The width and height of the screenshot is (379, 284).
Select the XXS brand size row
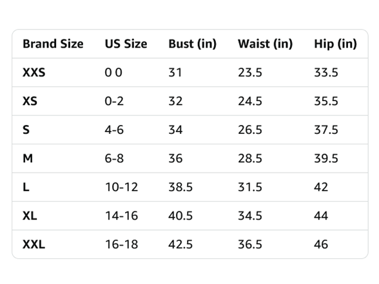tap(190, 72)
